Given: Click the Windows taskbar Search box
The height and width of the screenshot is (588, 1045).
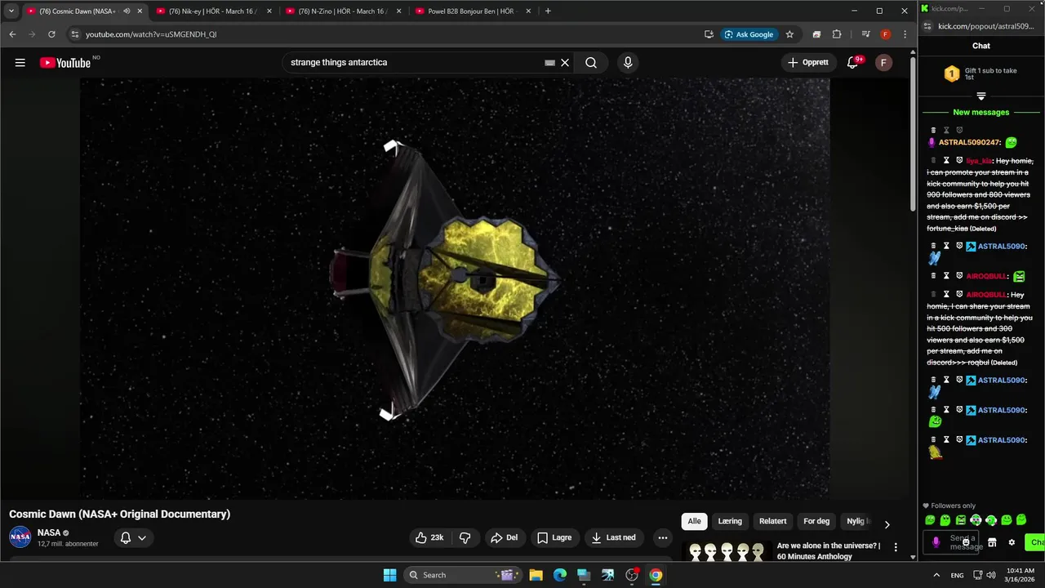Looking at the screenshot, I should pyautogui.click(x=464, y=575).
